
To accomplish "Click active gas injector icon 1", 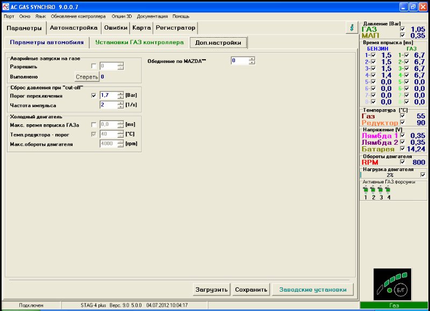I will (x=365, y=190).
